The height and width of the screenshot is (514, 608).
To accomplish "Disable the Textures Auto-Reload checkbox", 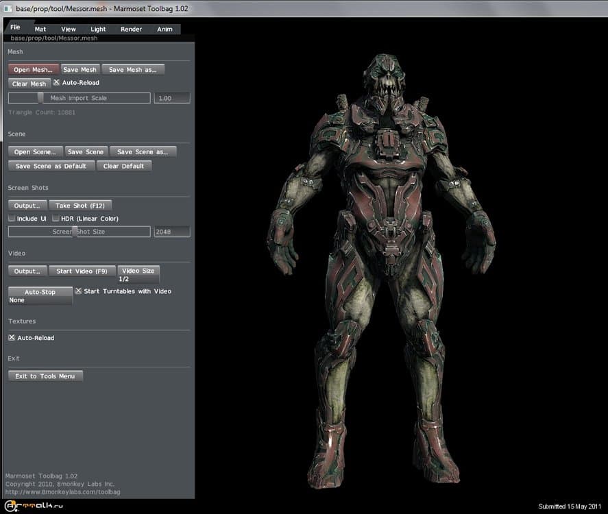I will coord(12,338).
